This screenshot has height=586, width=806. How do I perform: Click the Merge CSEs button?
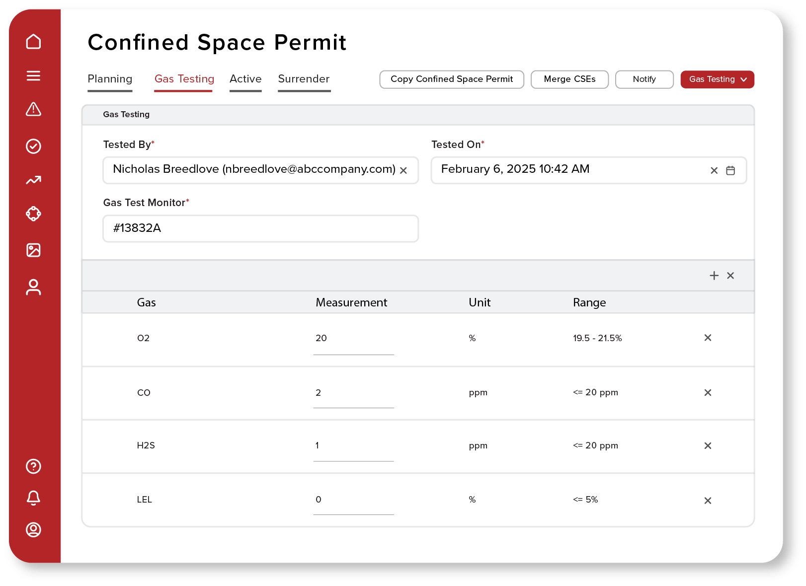pos(569,79)
